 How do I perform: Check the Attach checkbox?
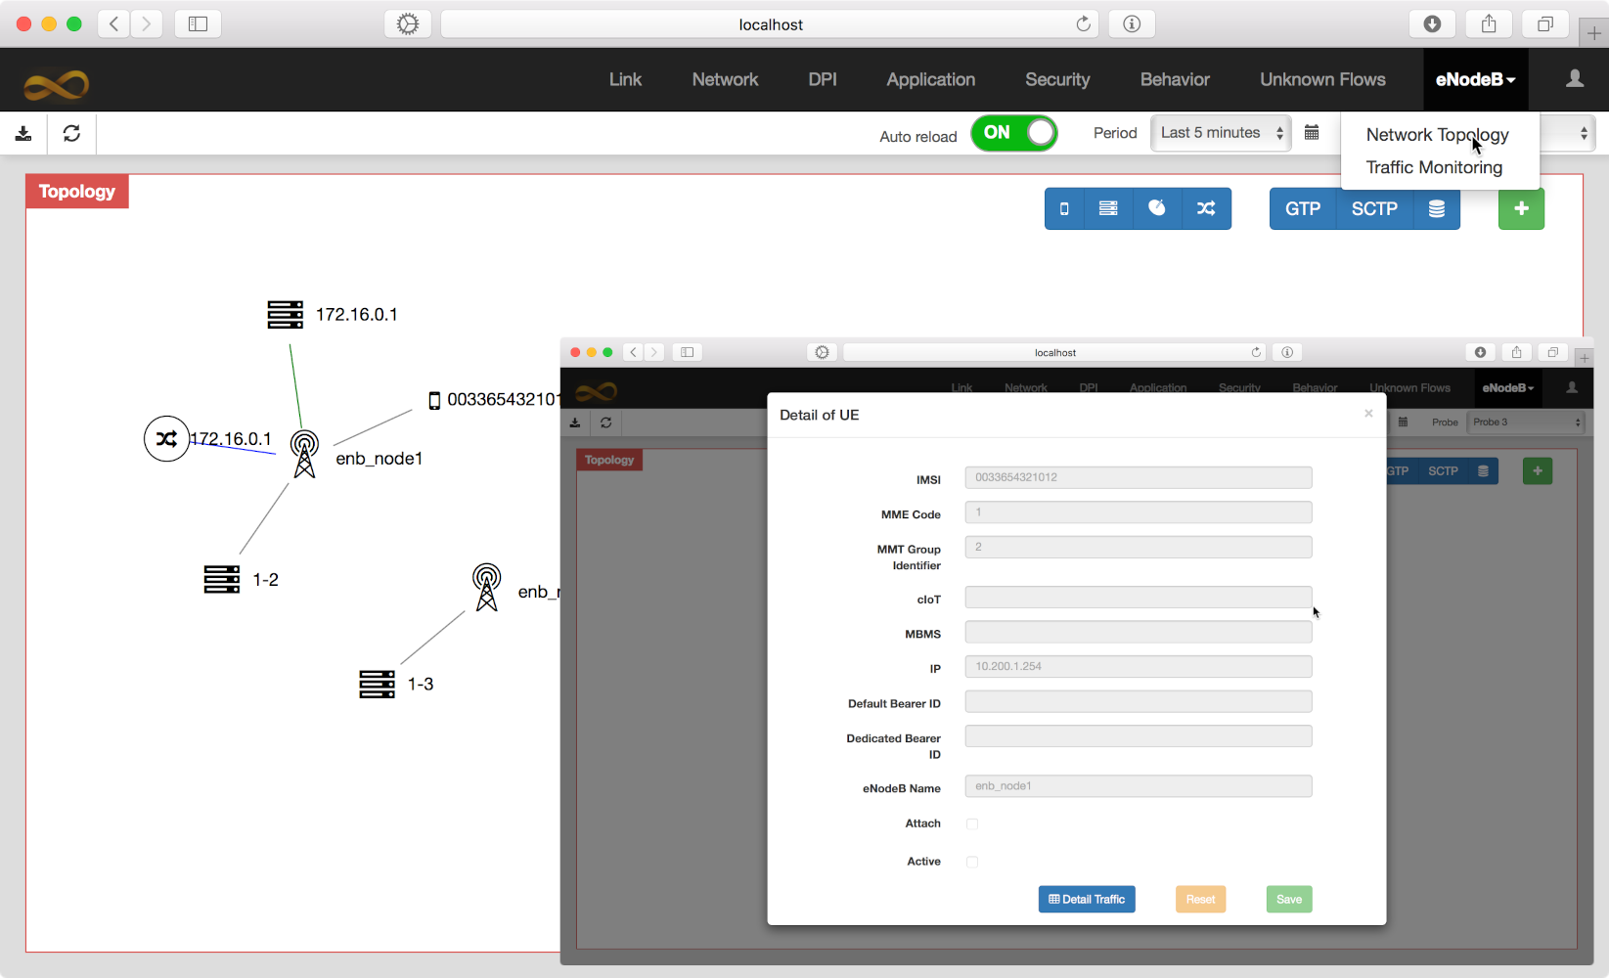[972, 824]
